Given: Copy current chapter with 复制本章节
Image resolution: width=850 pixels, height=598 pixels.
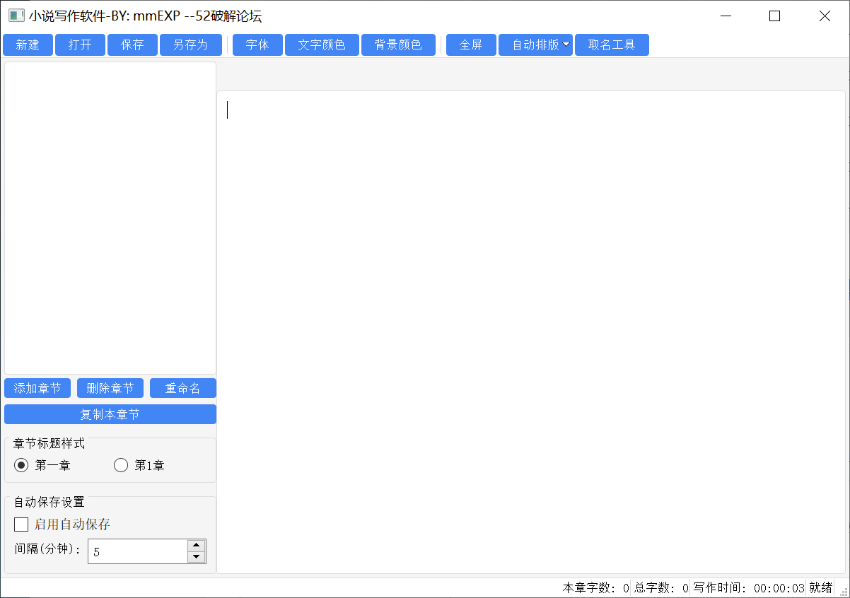Looking at the screenshot, I should click(110, 414).
